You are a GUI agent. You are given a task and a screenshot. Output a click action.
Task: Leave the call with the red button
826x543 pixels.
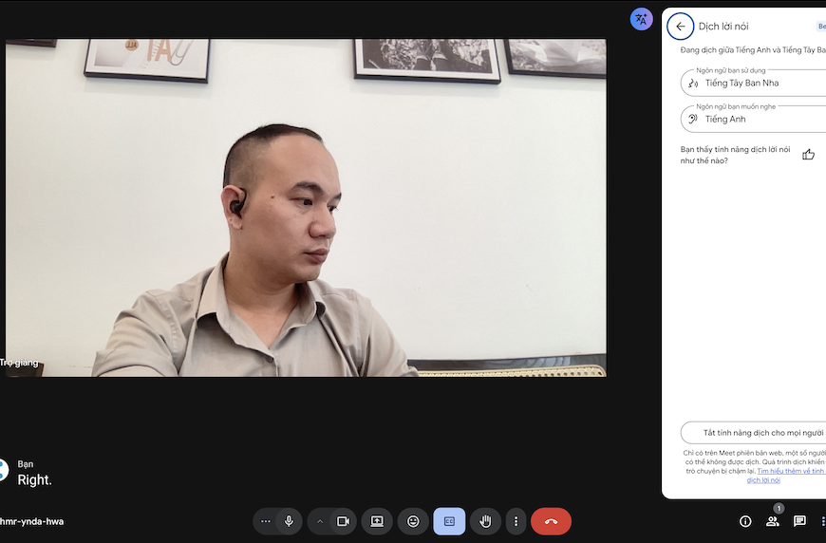(x=551, y=521)
